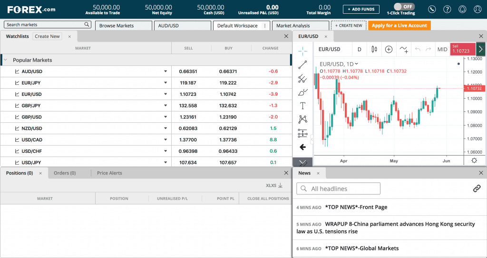Download positions as XLXS

[274, 185]
